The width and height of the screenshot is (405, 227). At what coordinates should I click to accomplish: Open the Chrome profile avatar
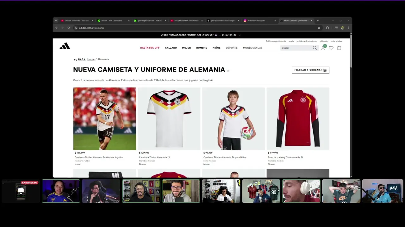click(342, 28)
